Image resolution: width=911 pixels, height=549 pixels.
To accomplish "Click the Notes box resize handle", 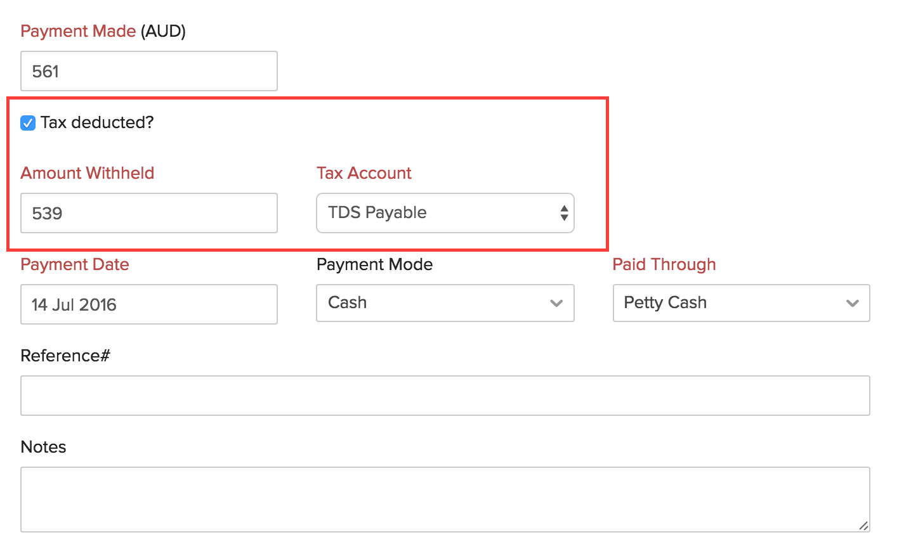I will (x=863, y=526).
